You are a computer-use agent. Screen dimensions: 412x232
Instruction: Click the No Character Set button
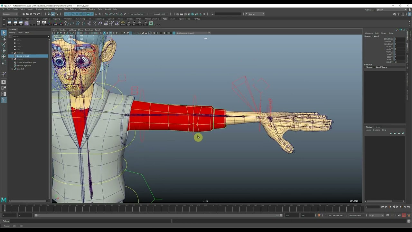click(335, 215)
